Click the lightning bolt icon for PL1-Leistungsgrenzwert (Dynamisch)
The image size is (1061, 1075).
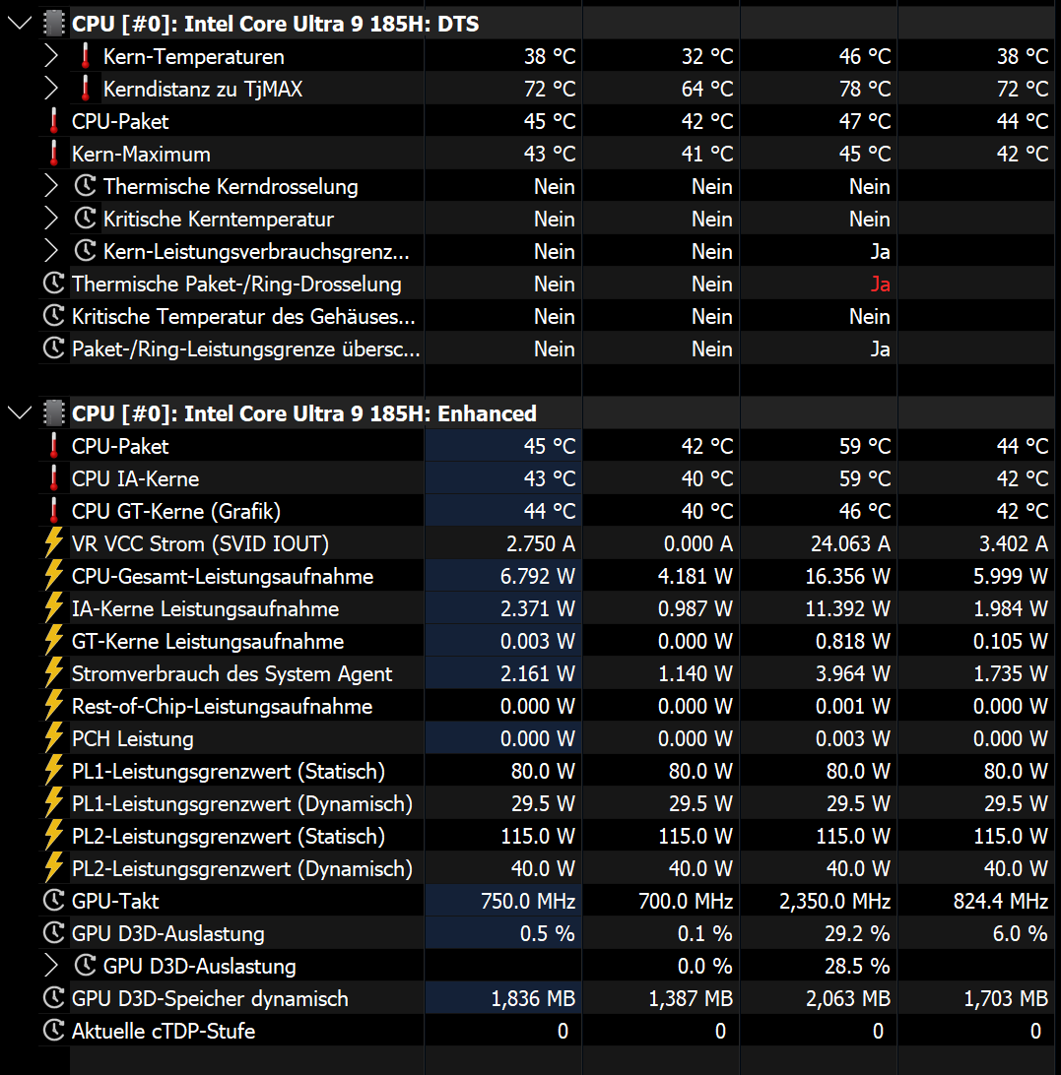point(53,803)
